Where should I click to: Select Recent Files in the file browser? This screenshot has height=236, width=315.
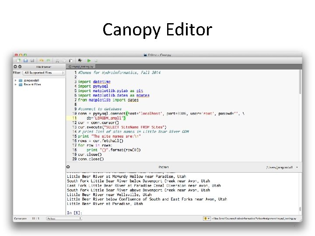(32, 84)
